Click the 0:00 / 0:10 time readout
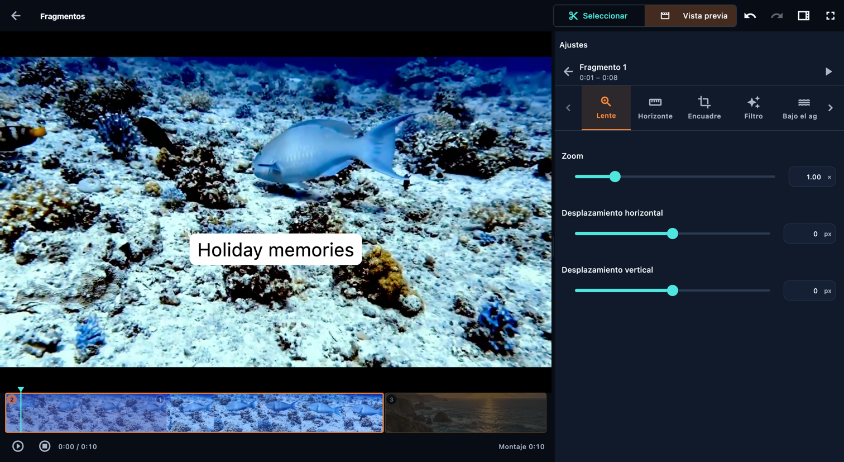Screen dimensions: 844x462 tap(78, 446)
